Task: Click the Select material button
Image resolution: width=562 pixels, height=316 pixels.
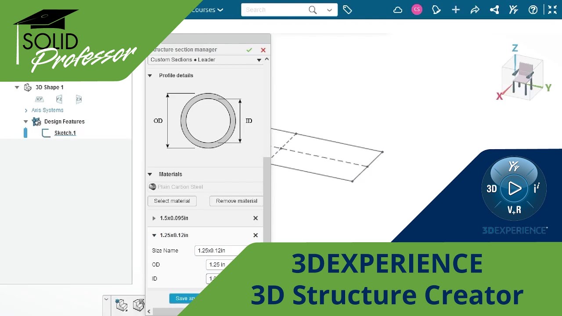Action: (172, 201)
